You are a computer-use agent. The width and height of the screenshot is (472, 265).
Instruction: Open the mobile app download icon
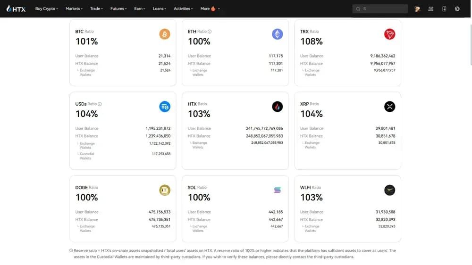(x=444, y=9)
